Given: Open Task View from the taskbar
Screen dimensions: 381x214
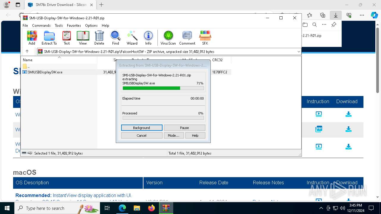Looking at the screenshot, I should 107,208.
